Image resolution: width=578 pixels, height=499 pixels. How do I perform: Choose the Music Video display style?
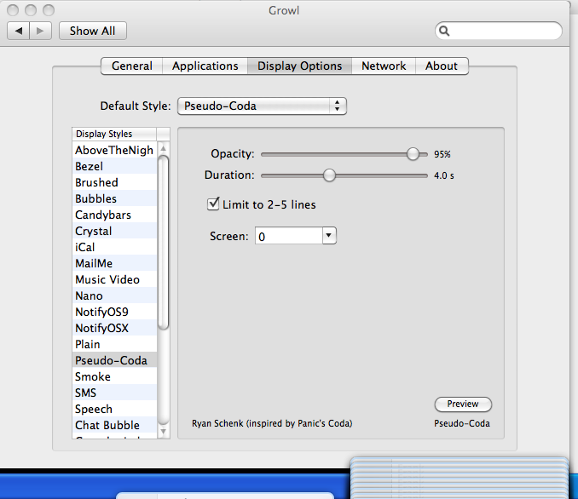[107, 279]
